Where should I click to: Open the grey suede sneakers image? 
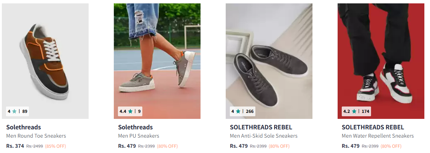tap(269, 61)
